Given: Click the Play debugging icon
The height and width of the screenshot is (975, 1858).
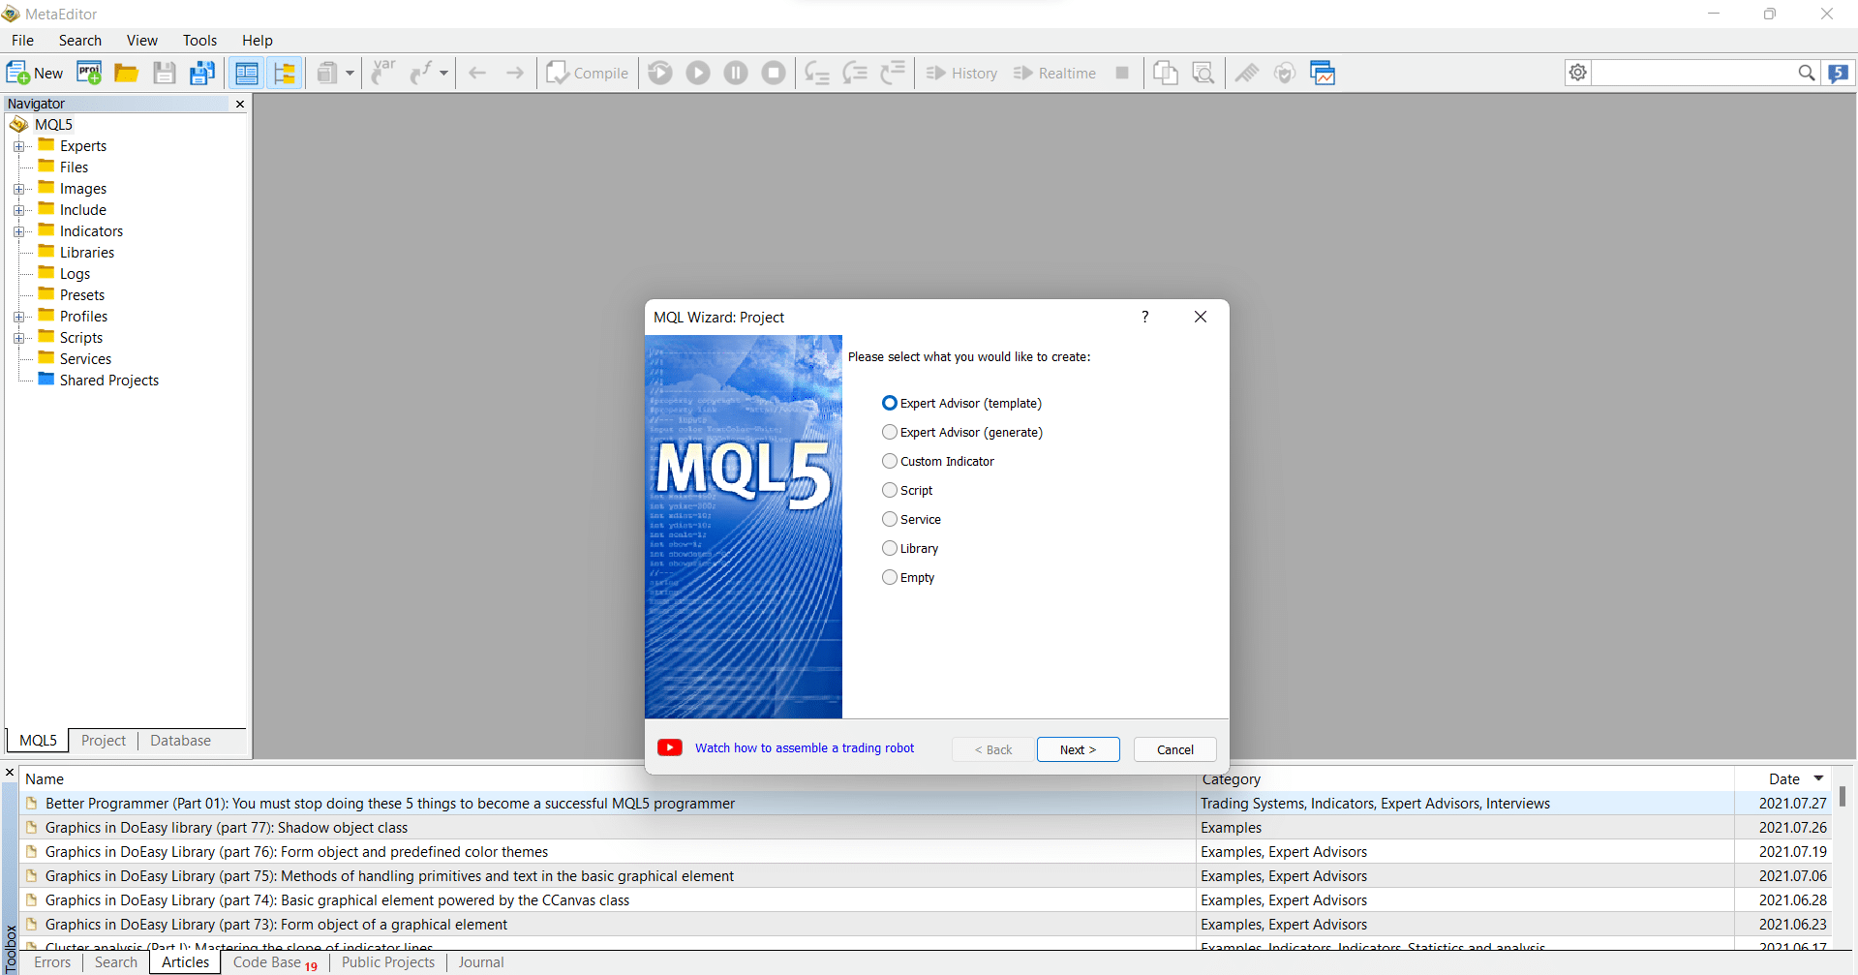Looking at the screenshot, I should pyautogui.click(x=698, y=73).
